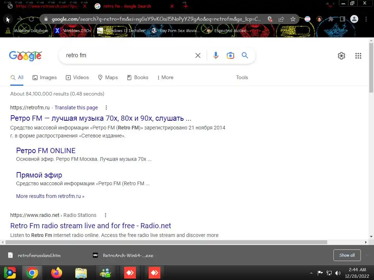Switch to the Maps tab
Viewport: 374px width, 280px height.
[x=108, y=78]
